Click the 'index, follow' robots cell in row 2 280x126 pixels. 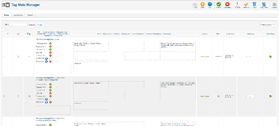(x=205, y=96)
